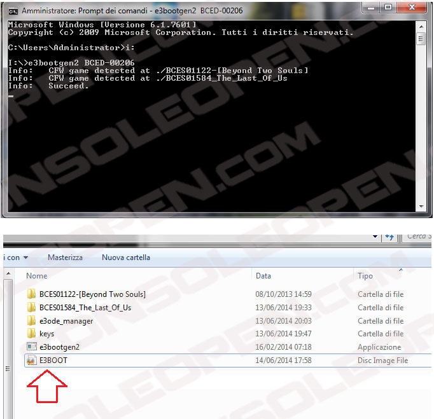This screenshot has height=419, width=434.
Task: Click the e3ode_manager folder icon
Action: (x=31, y=321)
